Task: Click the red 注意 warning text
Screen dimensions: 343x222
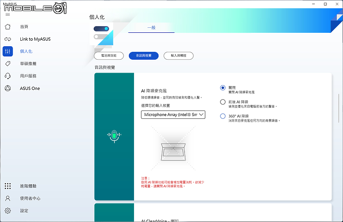Action: (x=172, y=182)
